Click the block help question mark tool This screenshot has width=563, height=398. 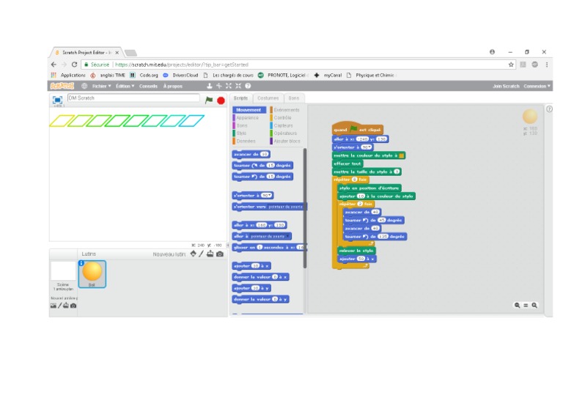click(248, 86)
